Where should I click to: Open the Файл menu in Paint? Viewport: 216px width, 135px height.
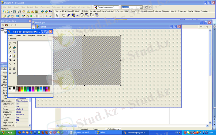tap(11, 35)
